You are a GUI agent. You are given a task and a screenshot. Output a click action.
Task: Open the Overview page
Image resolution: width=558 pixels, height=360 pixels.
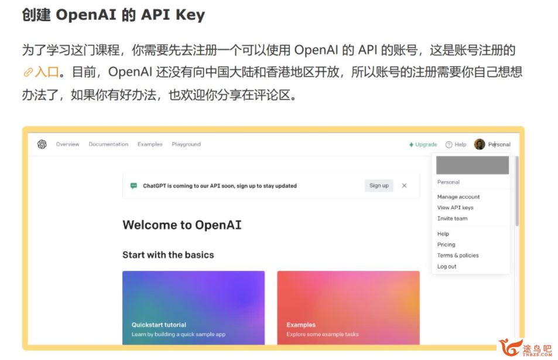(x=67, y=144)
